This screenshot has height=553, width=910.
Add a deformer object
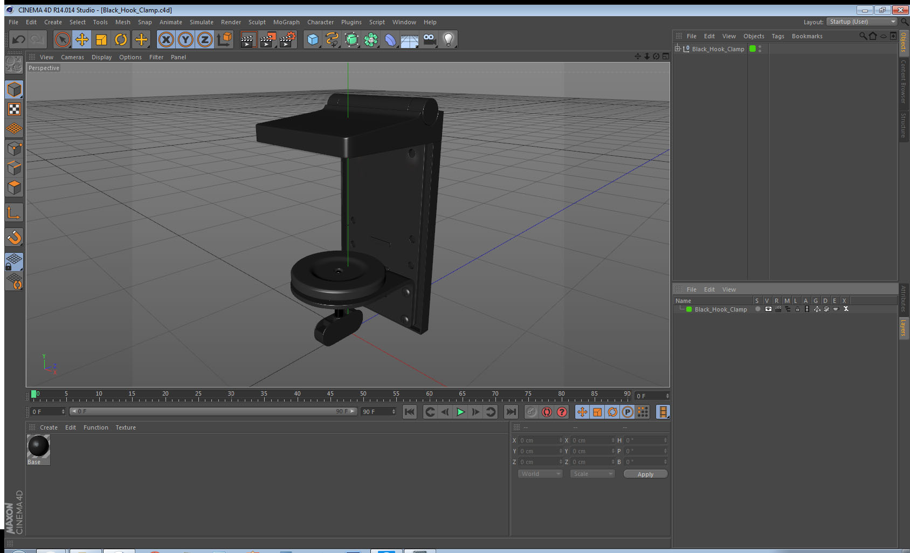click(390, 39)
